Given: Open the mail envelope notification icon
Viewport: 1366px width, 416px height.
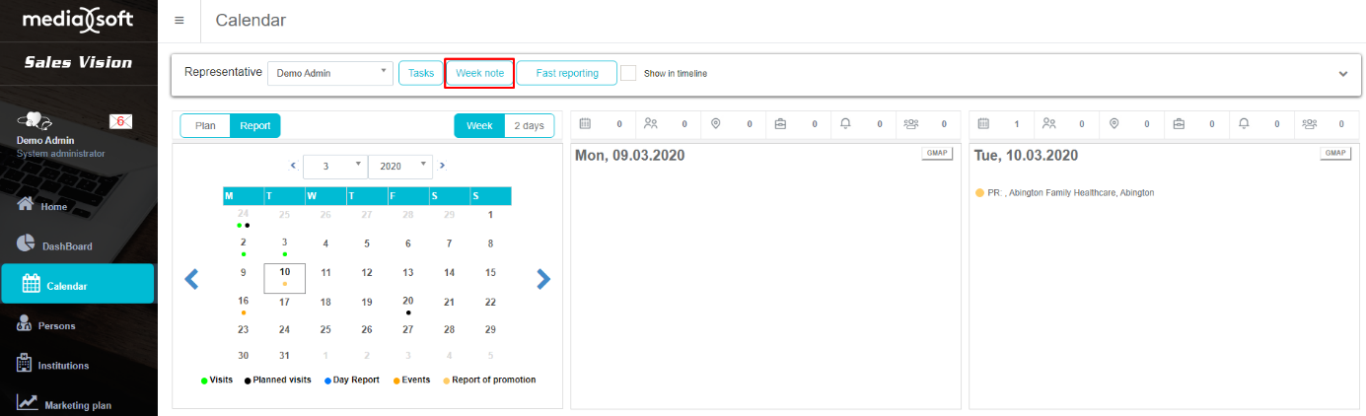Looking at the screenshot, I should click(x=120, y=121).
